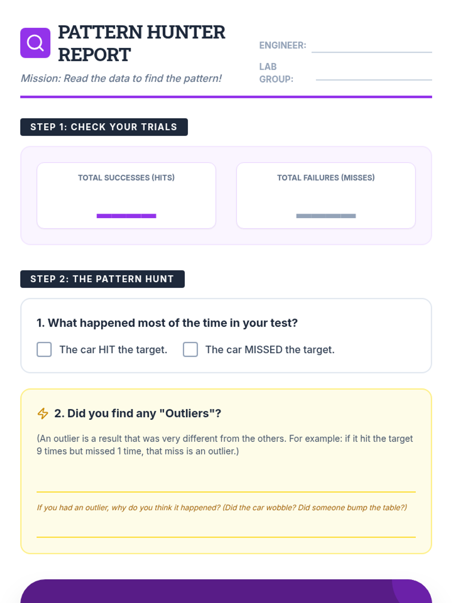Click the 'Step 1: Check Your Trials' header

104,127
